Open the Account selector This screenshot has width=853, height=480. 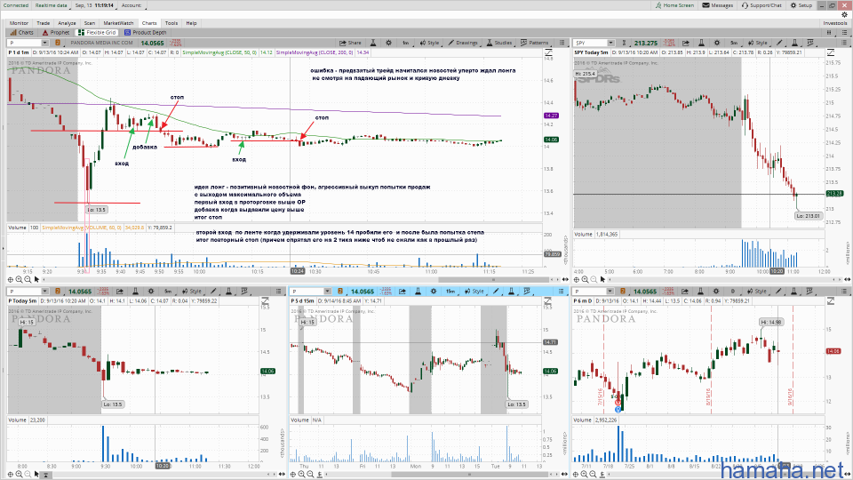[x=132, y=5]
